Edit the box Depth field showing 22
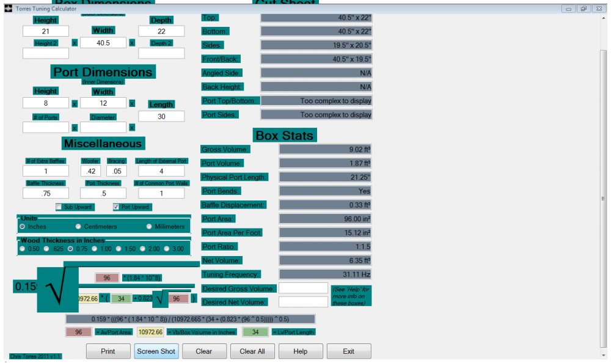This screenshot has height=363, width=611. 161,31
